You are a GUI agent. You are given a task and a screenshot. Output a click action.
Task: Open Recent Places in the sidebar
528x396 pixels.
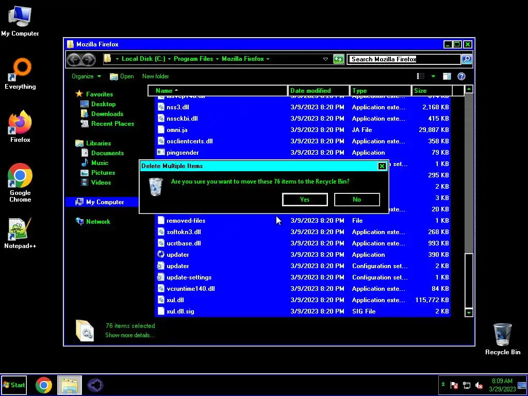tap(112, 124)
